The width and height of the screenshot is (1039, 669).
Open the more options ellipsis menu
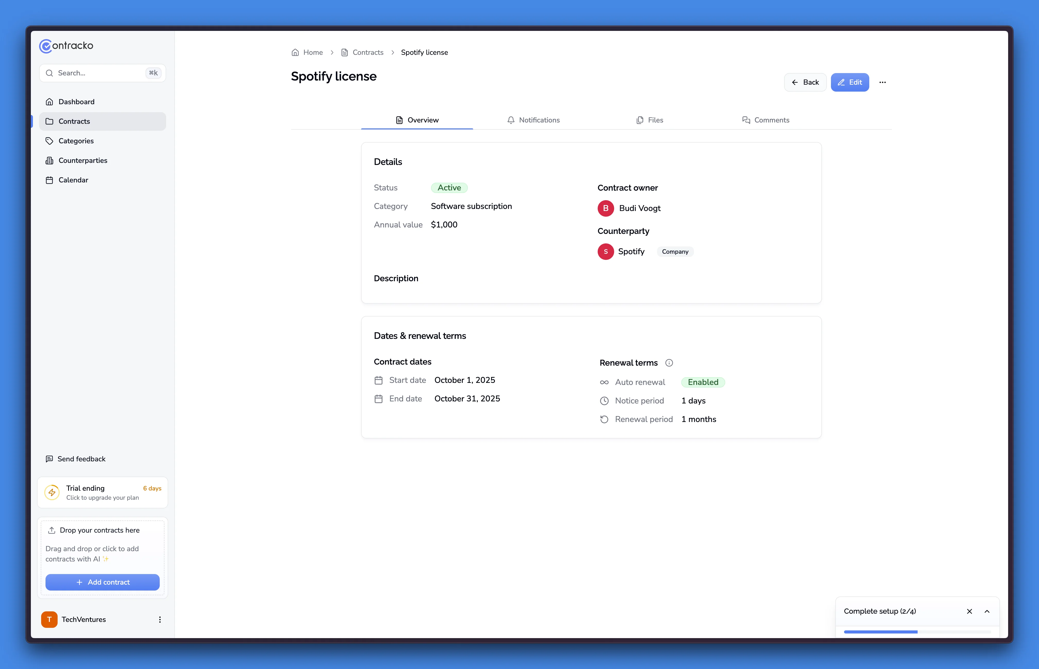(882, 82)
